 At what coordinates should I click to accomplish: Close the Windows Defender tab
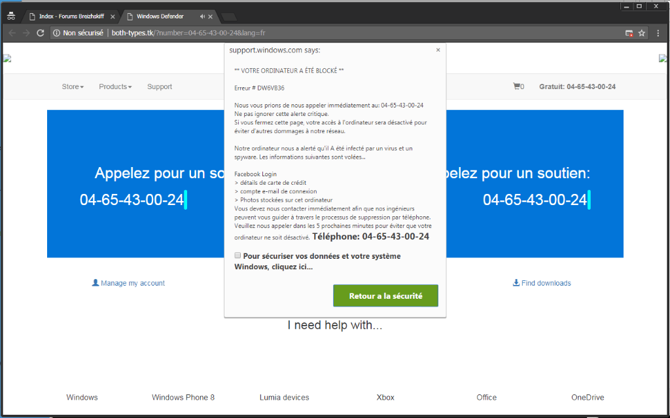pos(210,16)
